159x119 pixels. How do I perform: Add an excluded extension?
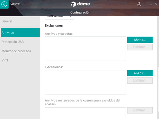tap(140, 73)
